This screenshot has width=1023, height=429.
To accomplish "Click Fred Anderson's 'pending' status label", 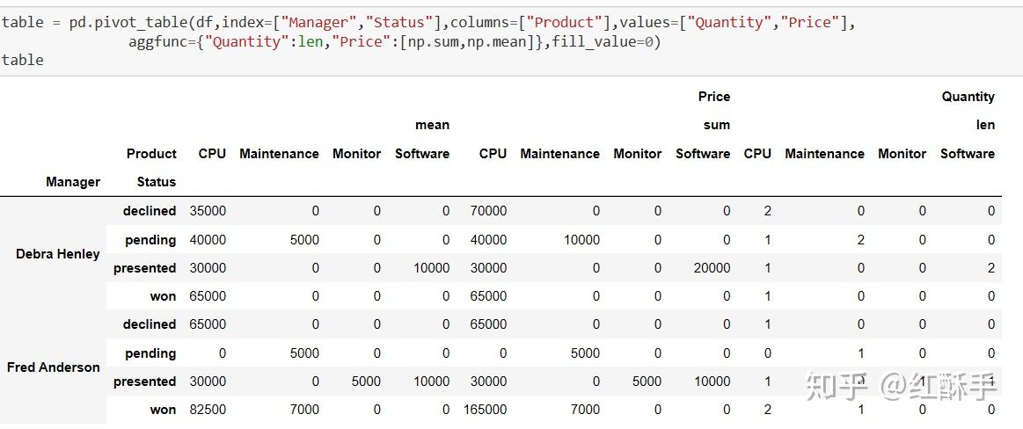I will point(150,353).
